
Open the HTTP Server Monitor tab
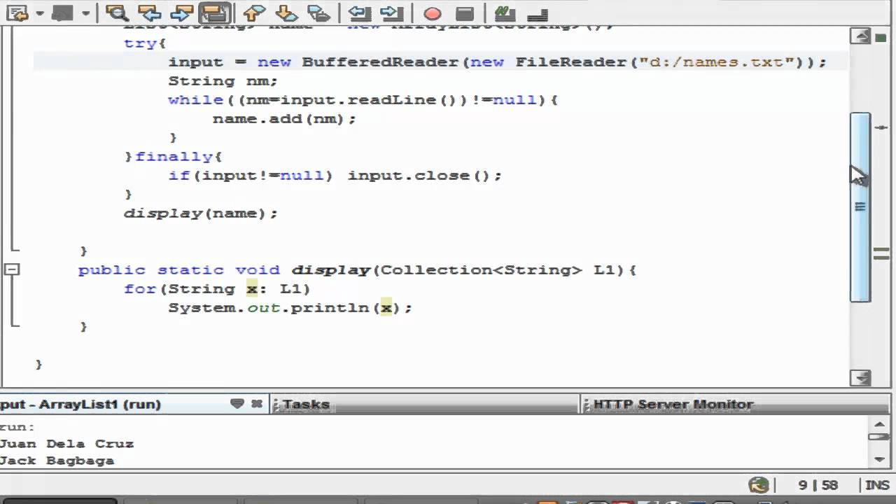coord(673,404)
